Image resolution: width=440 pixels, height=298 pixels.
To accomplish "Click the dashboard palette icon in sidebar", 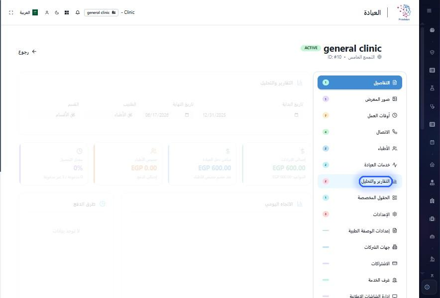I will point(432,30).
